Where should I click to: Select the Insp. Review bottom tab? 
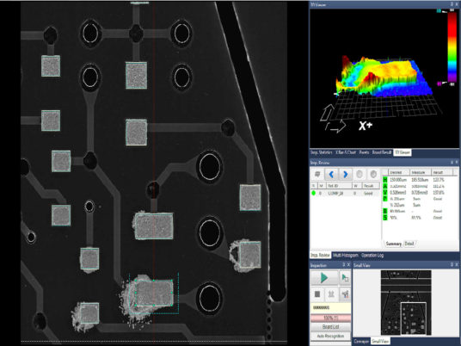tap(321, 255)
